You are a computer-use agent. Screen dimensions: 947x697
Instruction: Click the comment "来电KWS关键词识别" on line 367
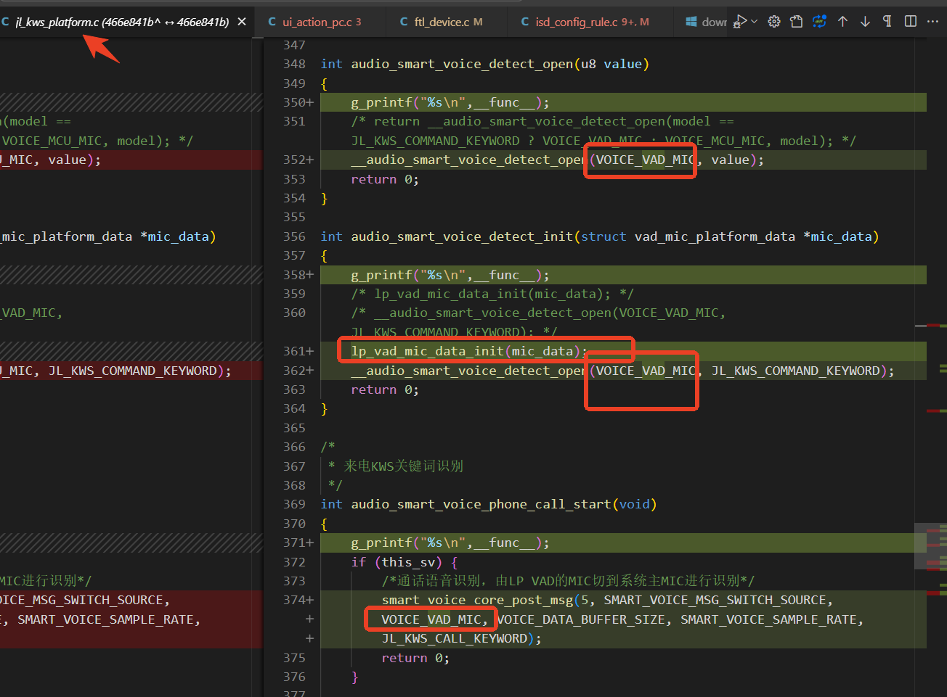point(403,466)
